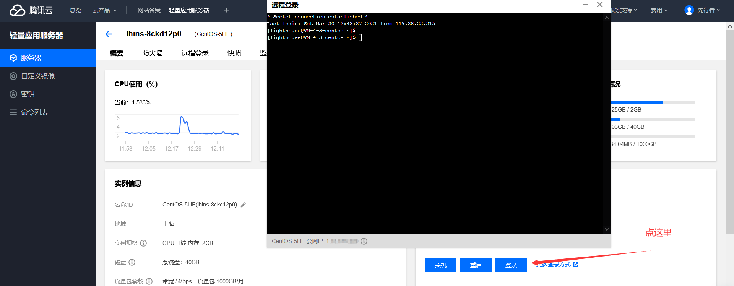
Task: Show info icon next to 磁盘
Action: tap(132, 262)
